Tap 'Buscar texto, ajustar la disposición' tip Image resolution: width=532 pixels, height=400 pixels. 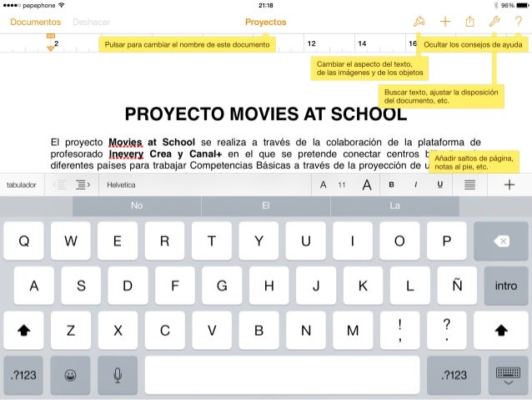point(441,96)
